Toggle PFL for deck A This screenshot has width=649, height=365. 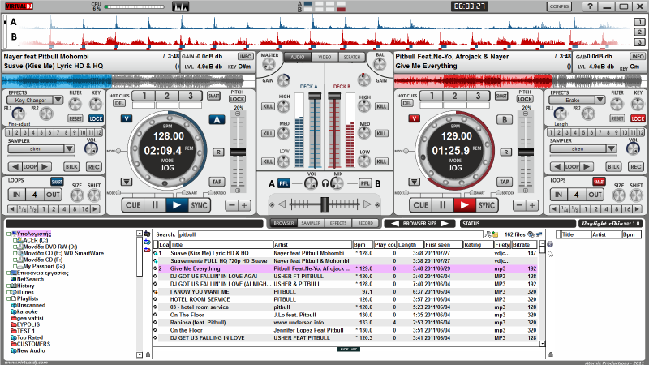click(x=283, y=183)
